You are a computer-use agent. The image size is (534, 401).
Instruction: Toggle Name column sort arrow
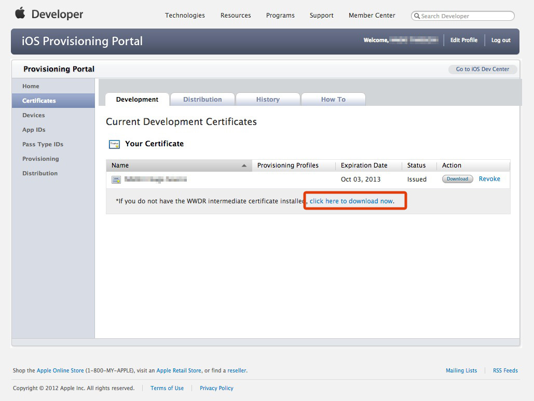244,165
